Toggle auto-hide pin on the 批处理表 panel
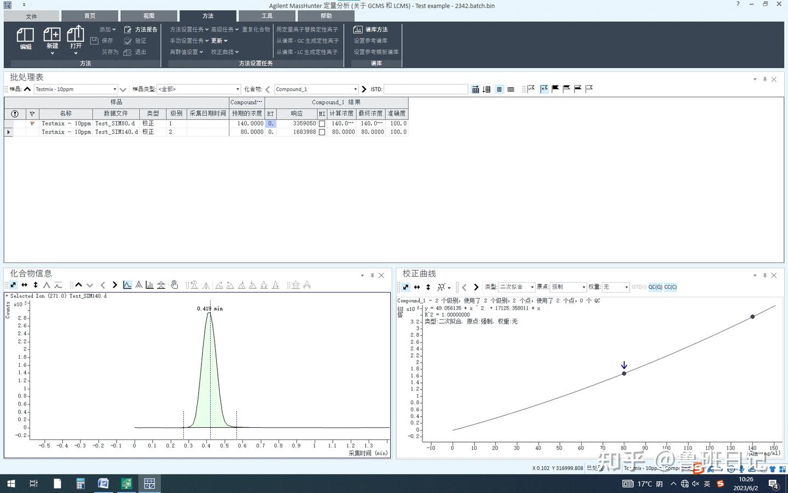Image resolution: width=788 pixels, height=493 pixels. [x=764, y=79]
